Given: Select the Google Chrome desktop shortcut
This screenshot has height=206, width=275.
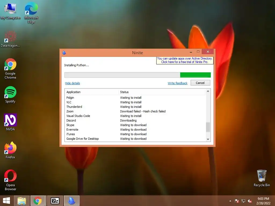Looking at the screenshot, I should tap(10, 69).
